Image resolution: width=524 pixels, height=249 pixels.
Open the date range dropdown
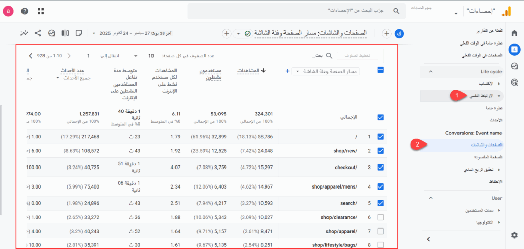(94, 33)
